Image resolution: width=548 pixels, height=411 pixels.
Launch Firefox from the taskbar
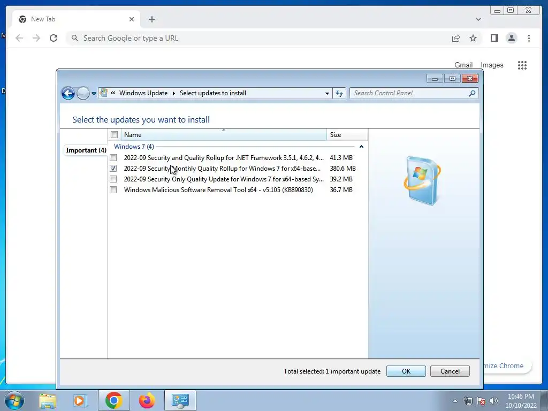click(x=147, y=400)
